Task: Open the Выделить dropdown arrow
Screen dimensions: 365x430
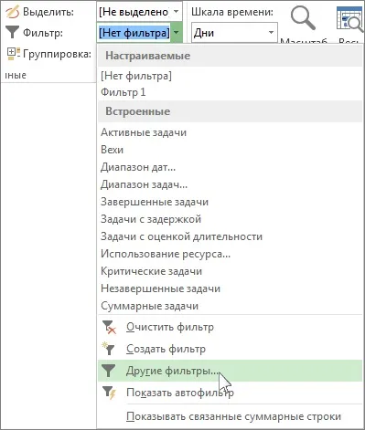Action: pos(177,12)
